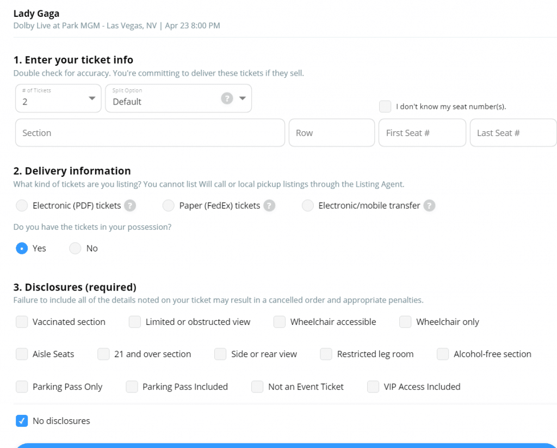Check Alcohol-free section box

point(443,354)
